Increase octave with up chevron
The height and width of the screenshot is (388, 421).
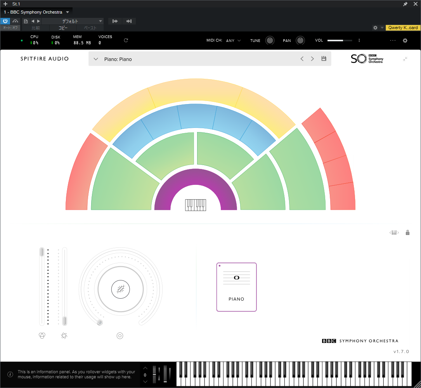point(145,368)
